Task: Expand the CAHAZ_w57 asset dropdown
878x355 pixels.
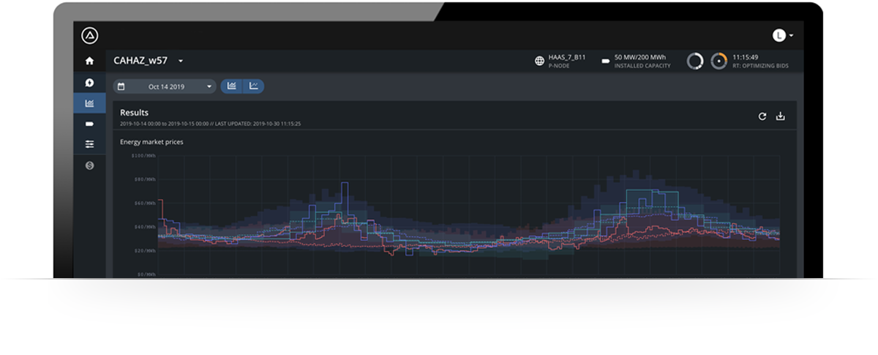Action: tap(181, 61)
